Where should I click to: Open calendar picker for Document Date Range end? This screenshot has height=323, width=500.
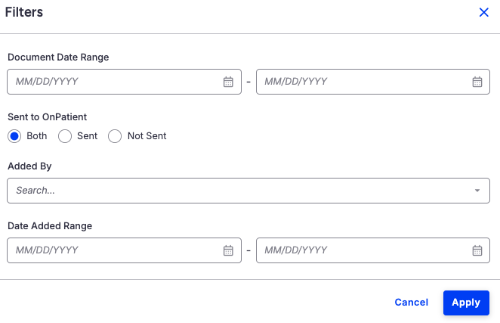coord(477,82)
